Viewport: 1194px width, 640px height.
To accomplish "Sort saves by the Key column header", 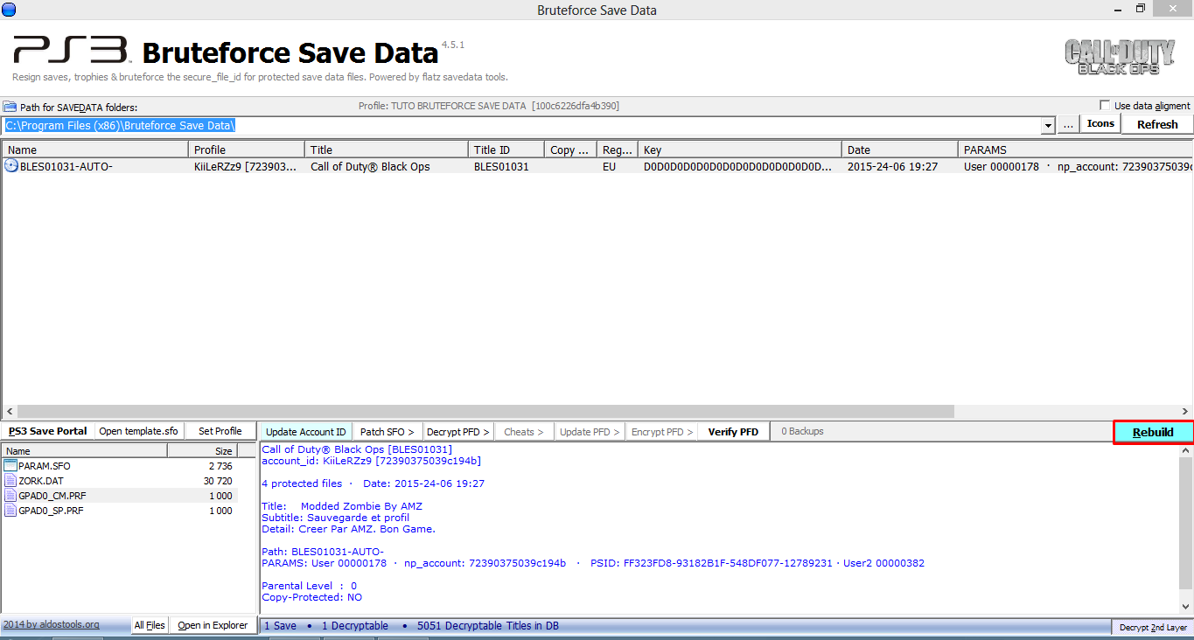I will coord(740,150).
